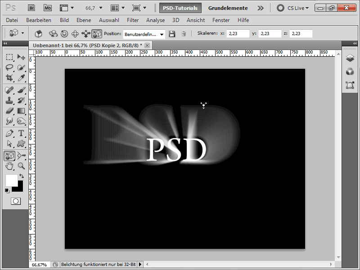360x270 pixels.
Task: Launch Adobe Bridge
Action: pyautogui.click(x=31, y=8)
